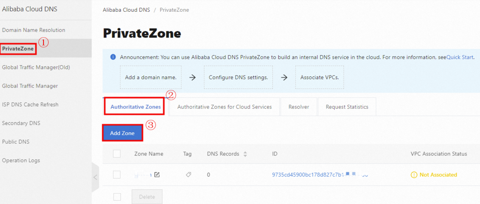Collapse the left navigation sidebar
Viewport: 480px width, 204px height.
coord(95,176)
